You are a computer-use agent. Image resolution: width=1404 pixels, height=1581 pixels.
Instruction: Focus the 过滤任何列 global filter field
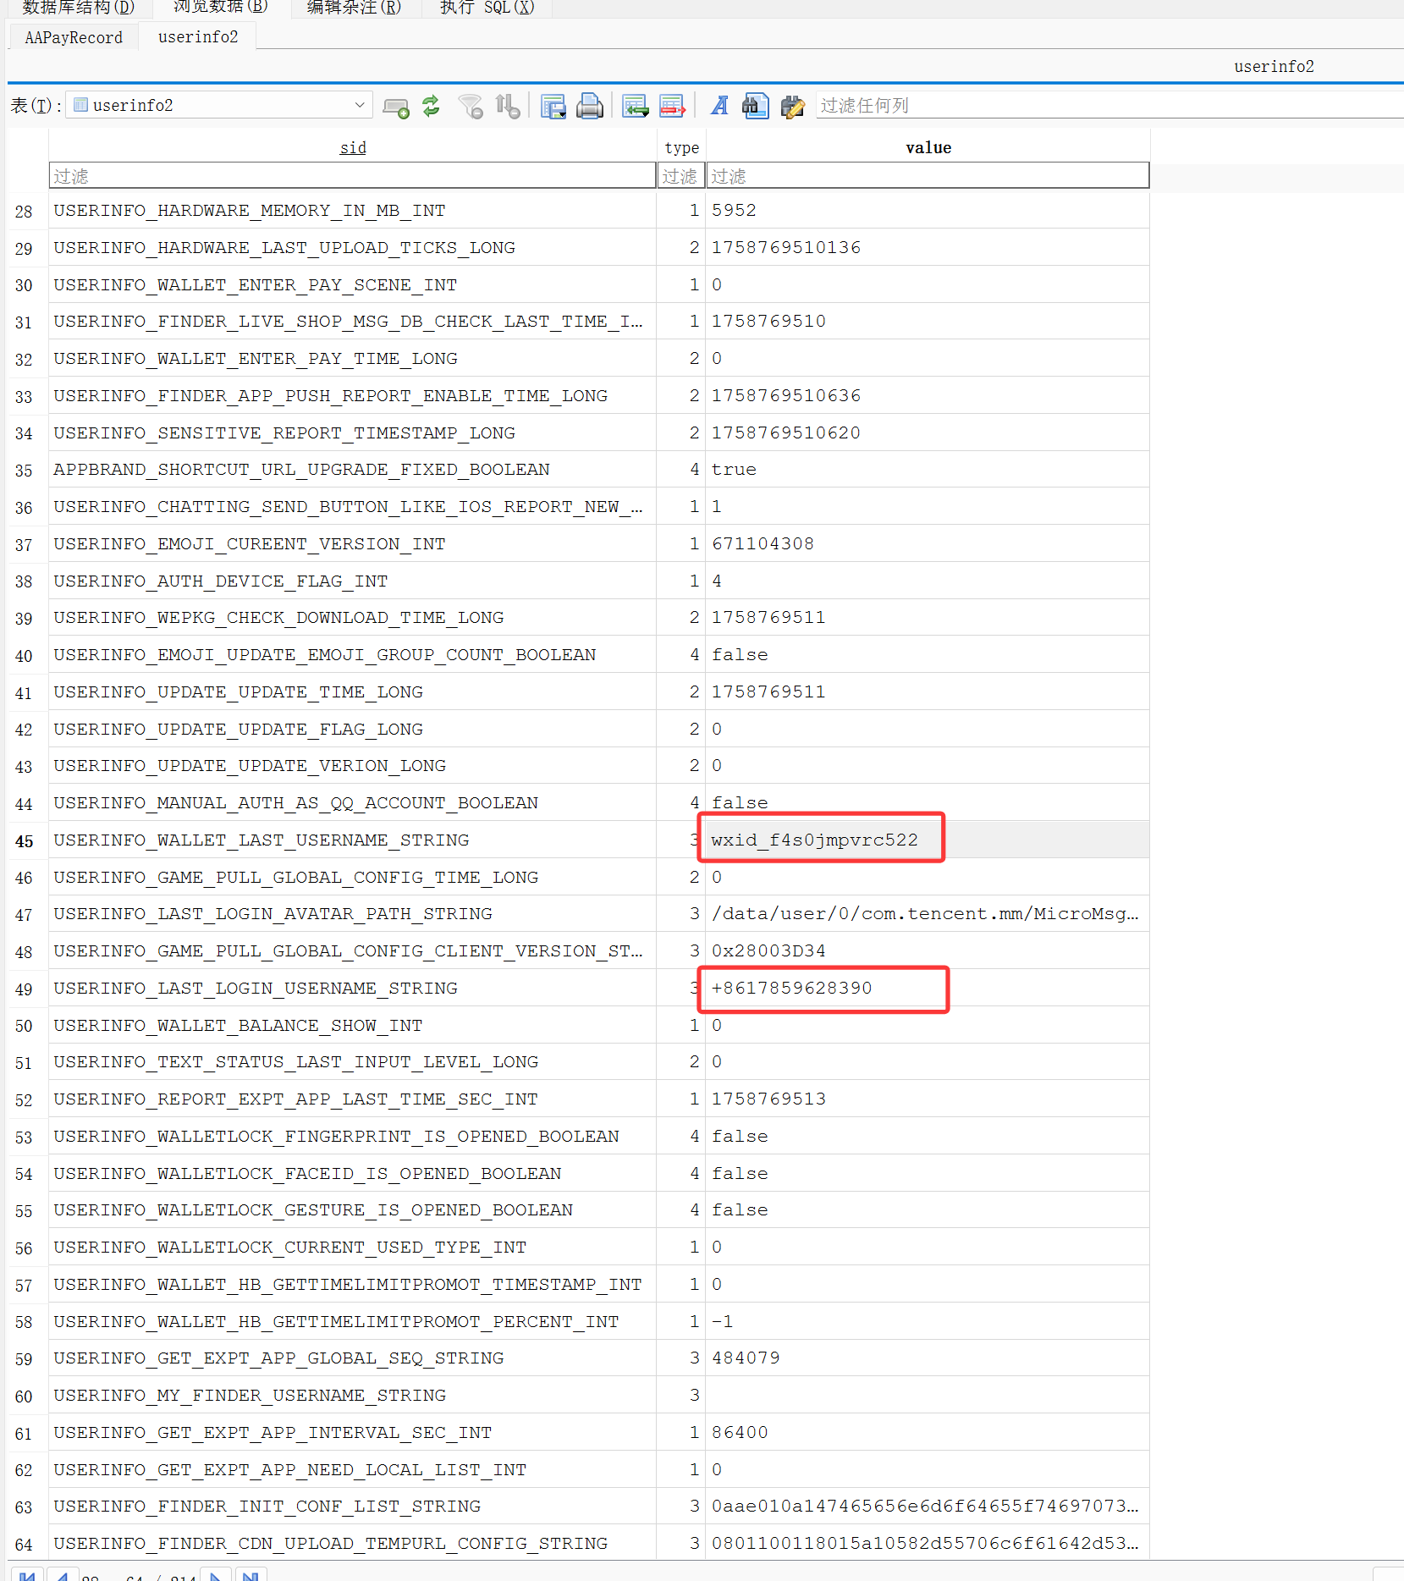click(1109, 106)
